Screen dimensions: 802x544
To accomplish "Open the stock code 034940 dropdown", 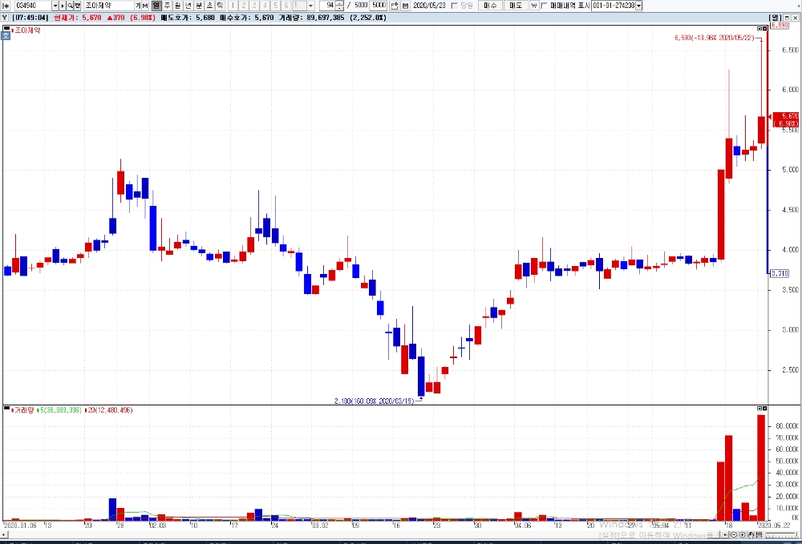I will pos(55,6).
